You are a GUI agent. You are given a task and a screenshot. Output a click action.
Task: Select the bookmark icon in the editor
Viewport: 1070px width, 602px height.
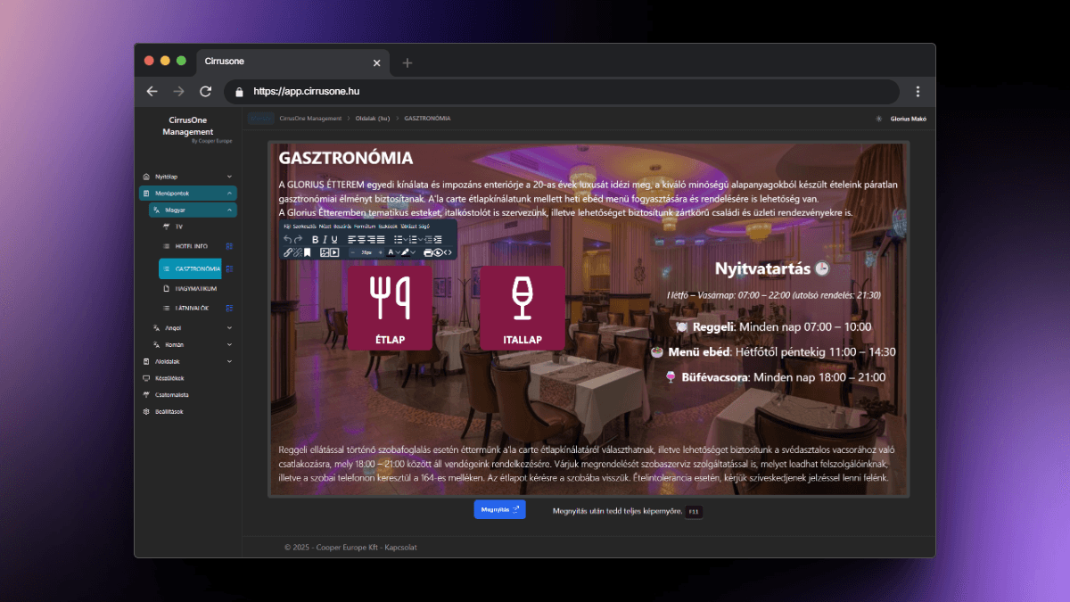(x=308, y=252)
